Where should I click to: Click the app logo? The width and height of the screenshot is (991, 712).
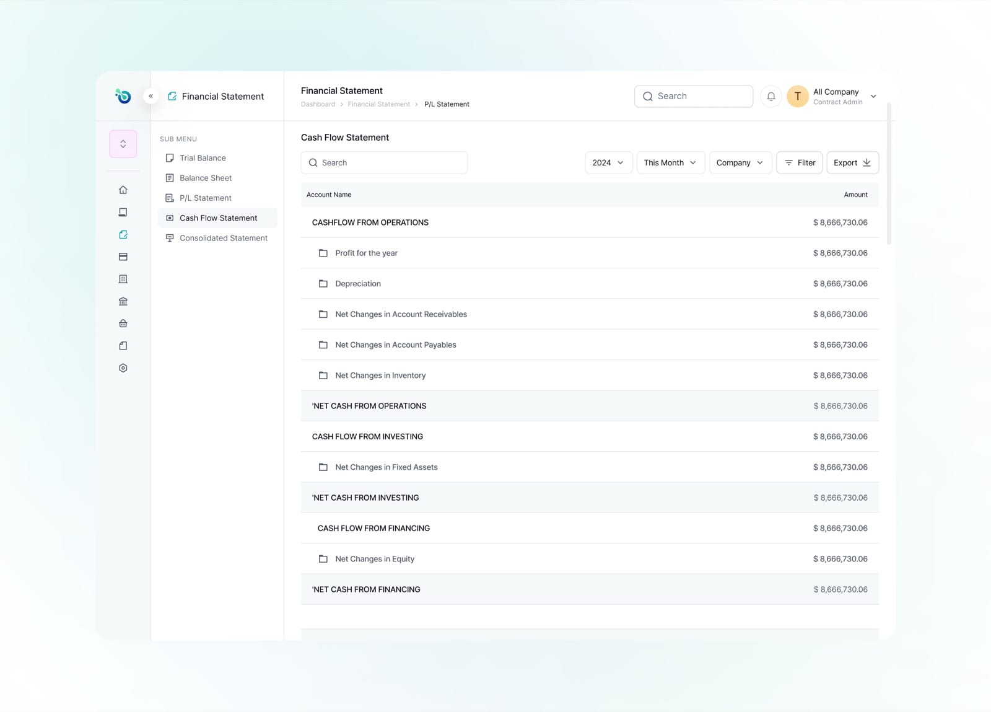pos(123,96)
